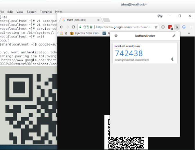Click the red chat extension icon
Image resolution: width=195 pixels, height=150 pixels.
pos(170,27)
